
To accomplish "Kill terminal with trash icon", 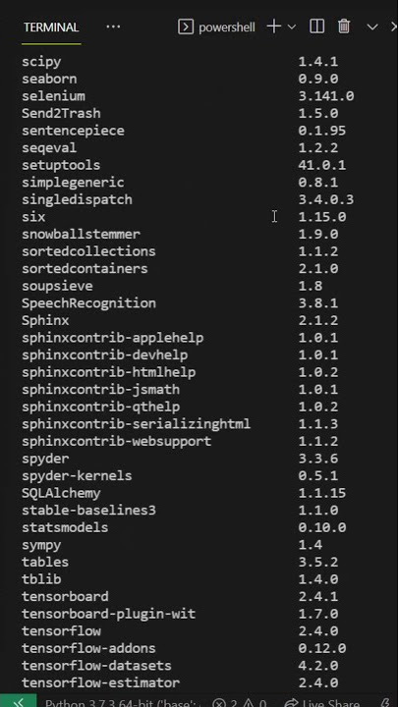I will pyautogui.click(x=344, y=27).
